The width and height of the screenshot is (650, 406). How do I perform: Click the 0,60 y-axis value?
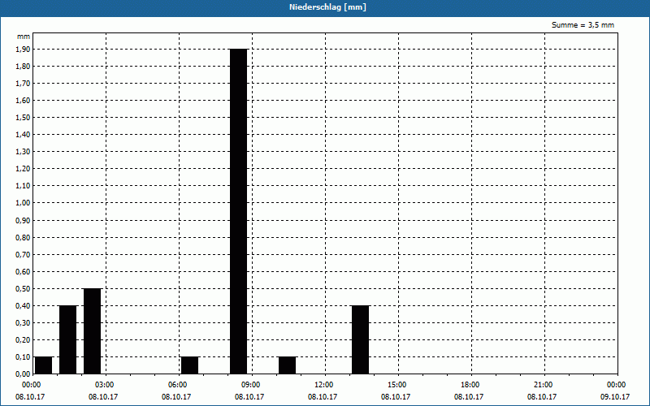click(x=23, y=272)
